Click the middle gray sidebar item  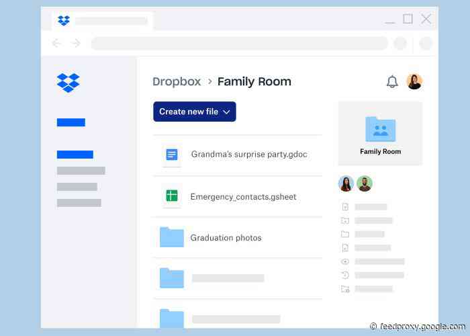point(77,187)
